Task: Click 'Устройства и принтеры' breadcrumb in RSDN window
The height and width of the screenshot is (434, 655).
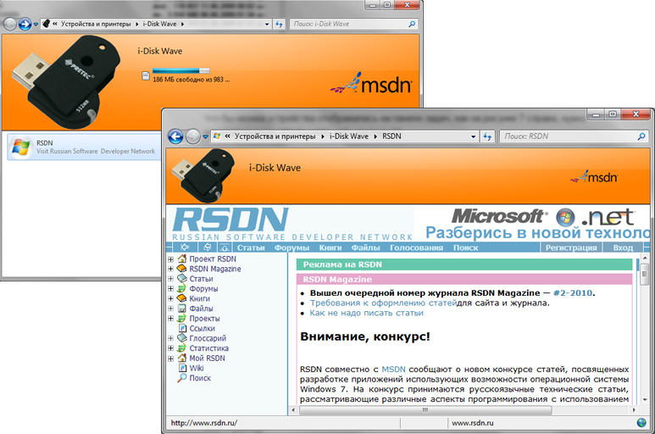Action: [275, 136]
